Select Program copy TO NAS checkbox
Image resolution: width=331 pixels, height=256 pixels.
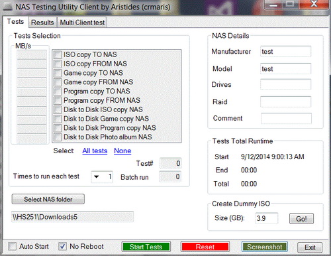pos(58,91)
